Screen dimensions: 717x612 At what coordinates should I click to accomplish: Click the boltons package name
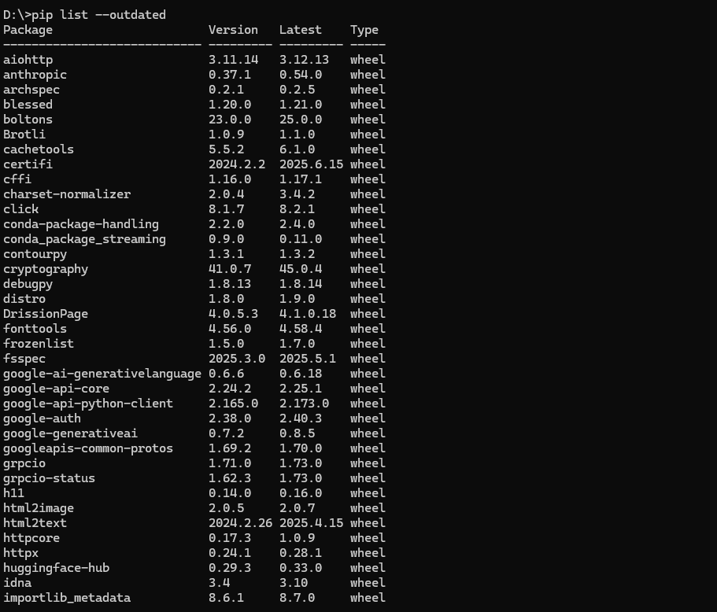point(28,120)
